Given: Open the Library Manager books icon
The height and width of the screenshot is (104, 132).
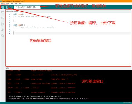Looking at the screenshot, I should click(x=3, y=24).
